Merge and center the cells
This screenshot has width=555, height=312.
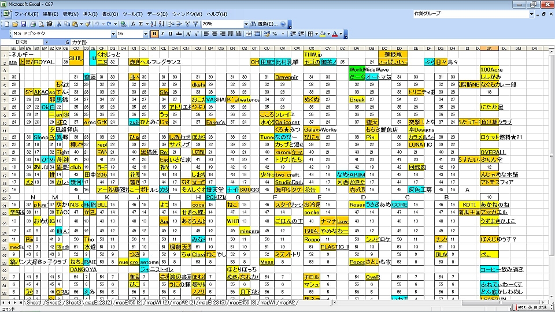click(x=249, y=34)
